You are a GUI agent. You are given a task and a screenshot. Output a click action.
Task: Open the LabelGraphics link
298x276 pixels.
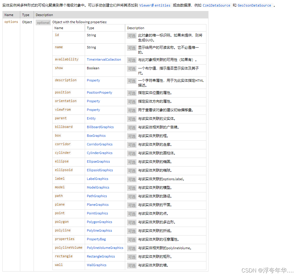click(98, 179)
